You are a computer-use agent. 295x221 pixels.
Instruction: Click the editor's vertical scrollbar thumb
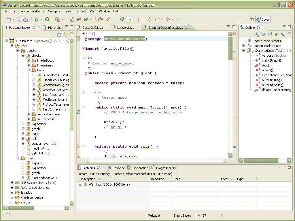(x=230, y=47)
